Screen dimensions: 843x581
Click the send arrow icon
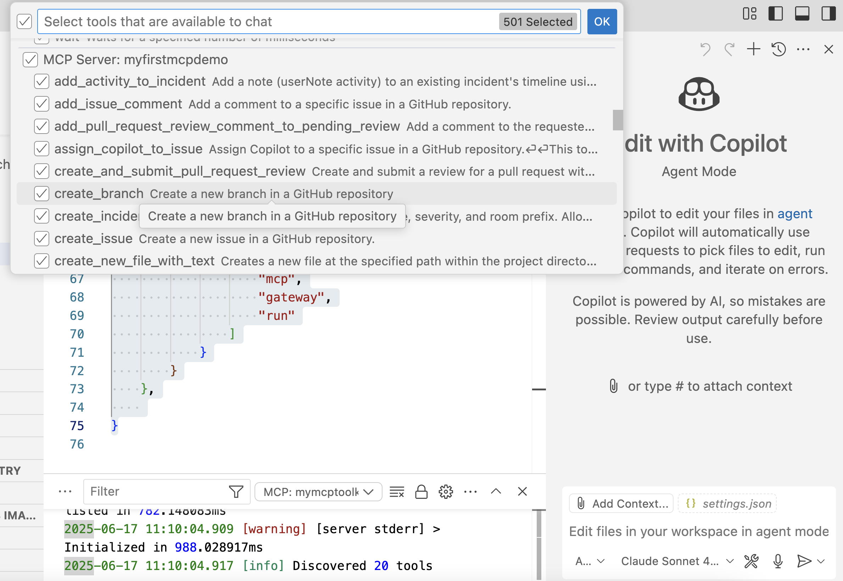tap(803, 561)
